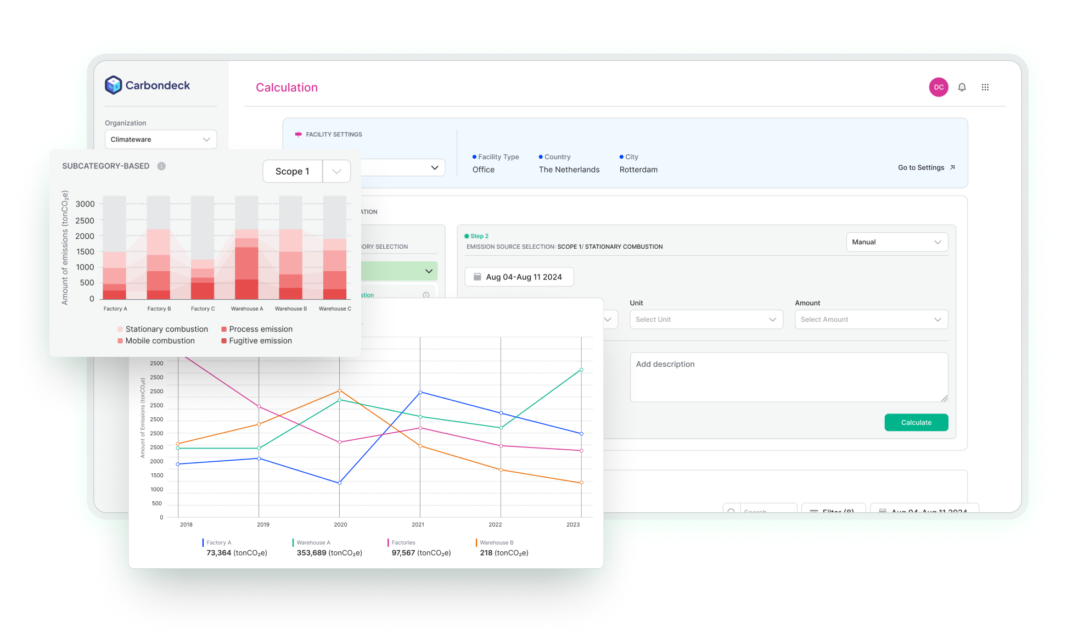Click the Scope 1 button label
The height and width of the screenshot is (638, 1078).
[x=293, y=171]
